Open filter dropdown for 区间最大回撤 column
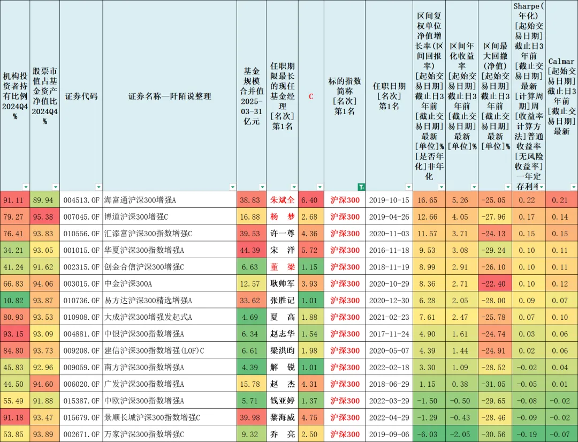 click(x=507, y=187)
